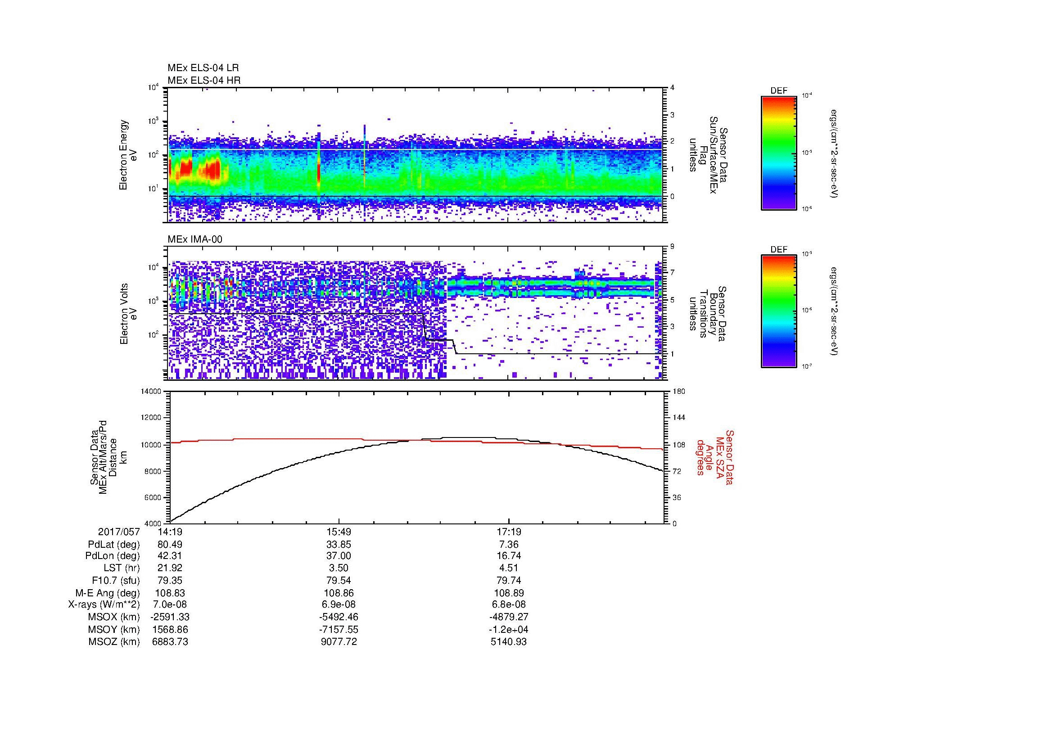Click the PdLon value 42.31
Viewport: 1053px width, 744px height.
[x=170, y=556]
